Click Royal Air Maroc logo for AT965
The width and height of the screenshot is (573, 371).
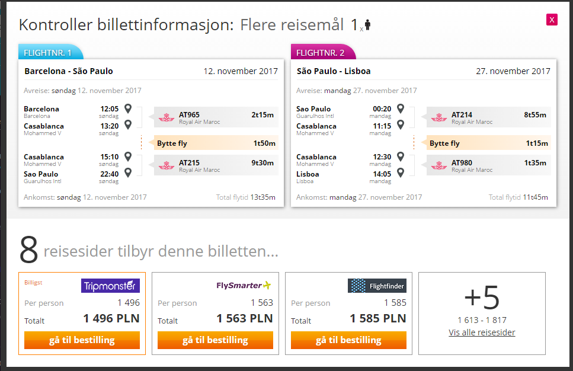click(167, 118)
